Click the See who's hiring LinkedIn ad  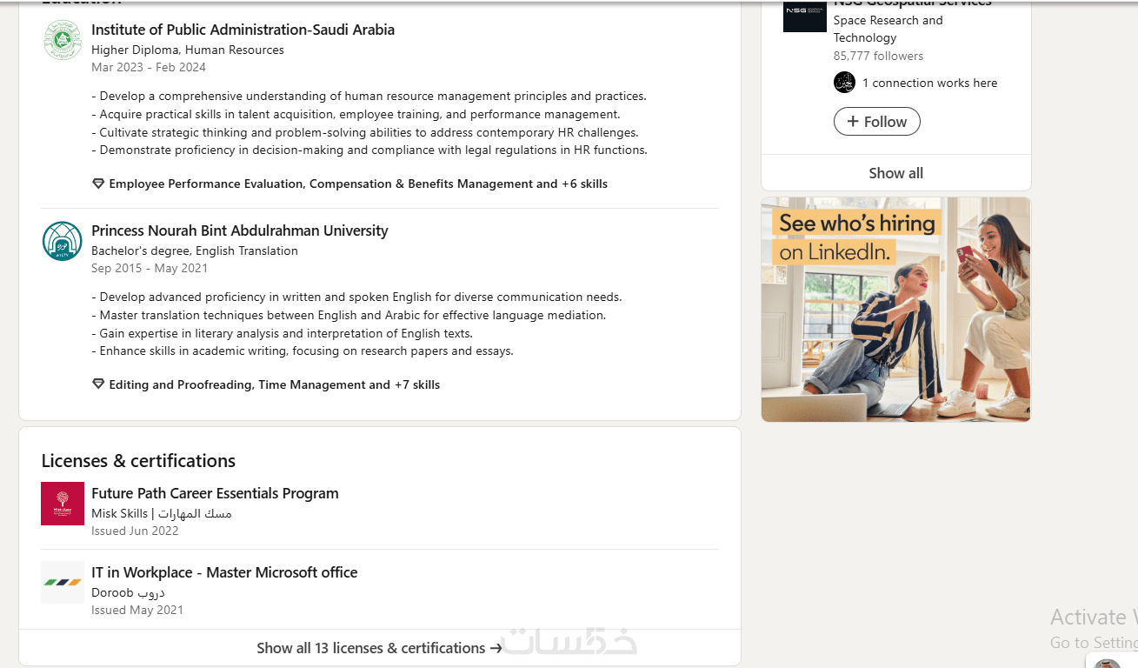895,310
